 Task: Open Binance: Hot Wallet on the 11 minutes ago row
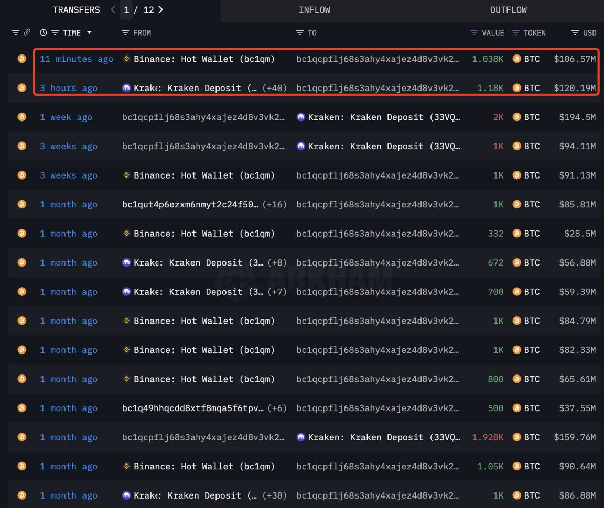coord(204,59)
